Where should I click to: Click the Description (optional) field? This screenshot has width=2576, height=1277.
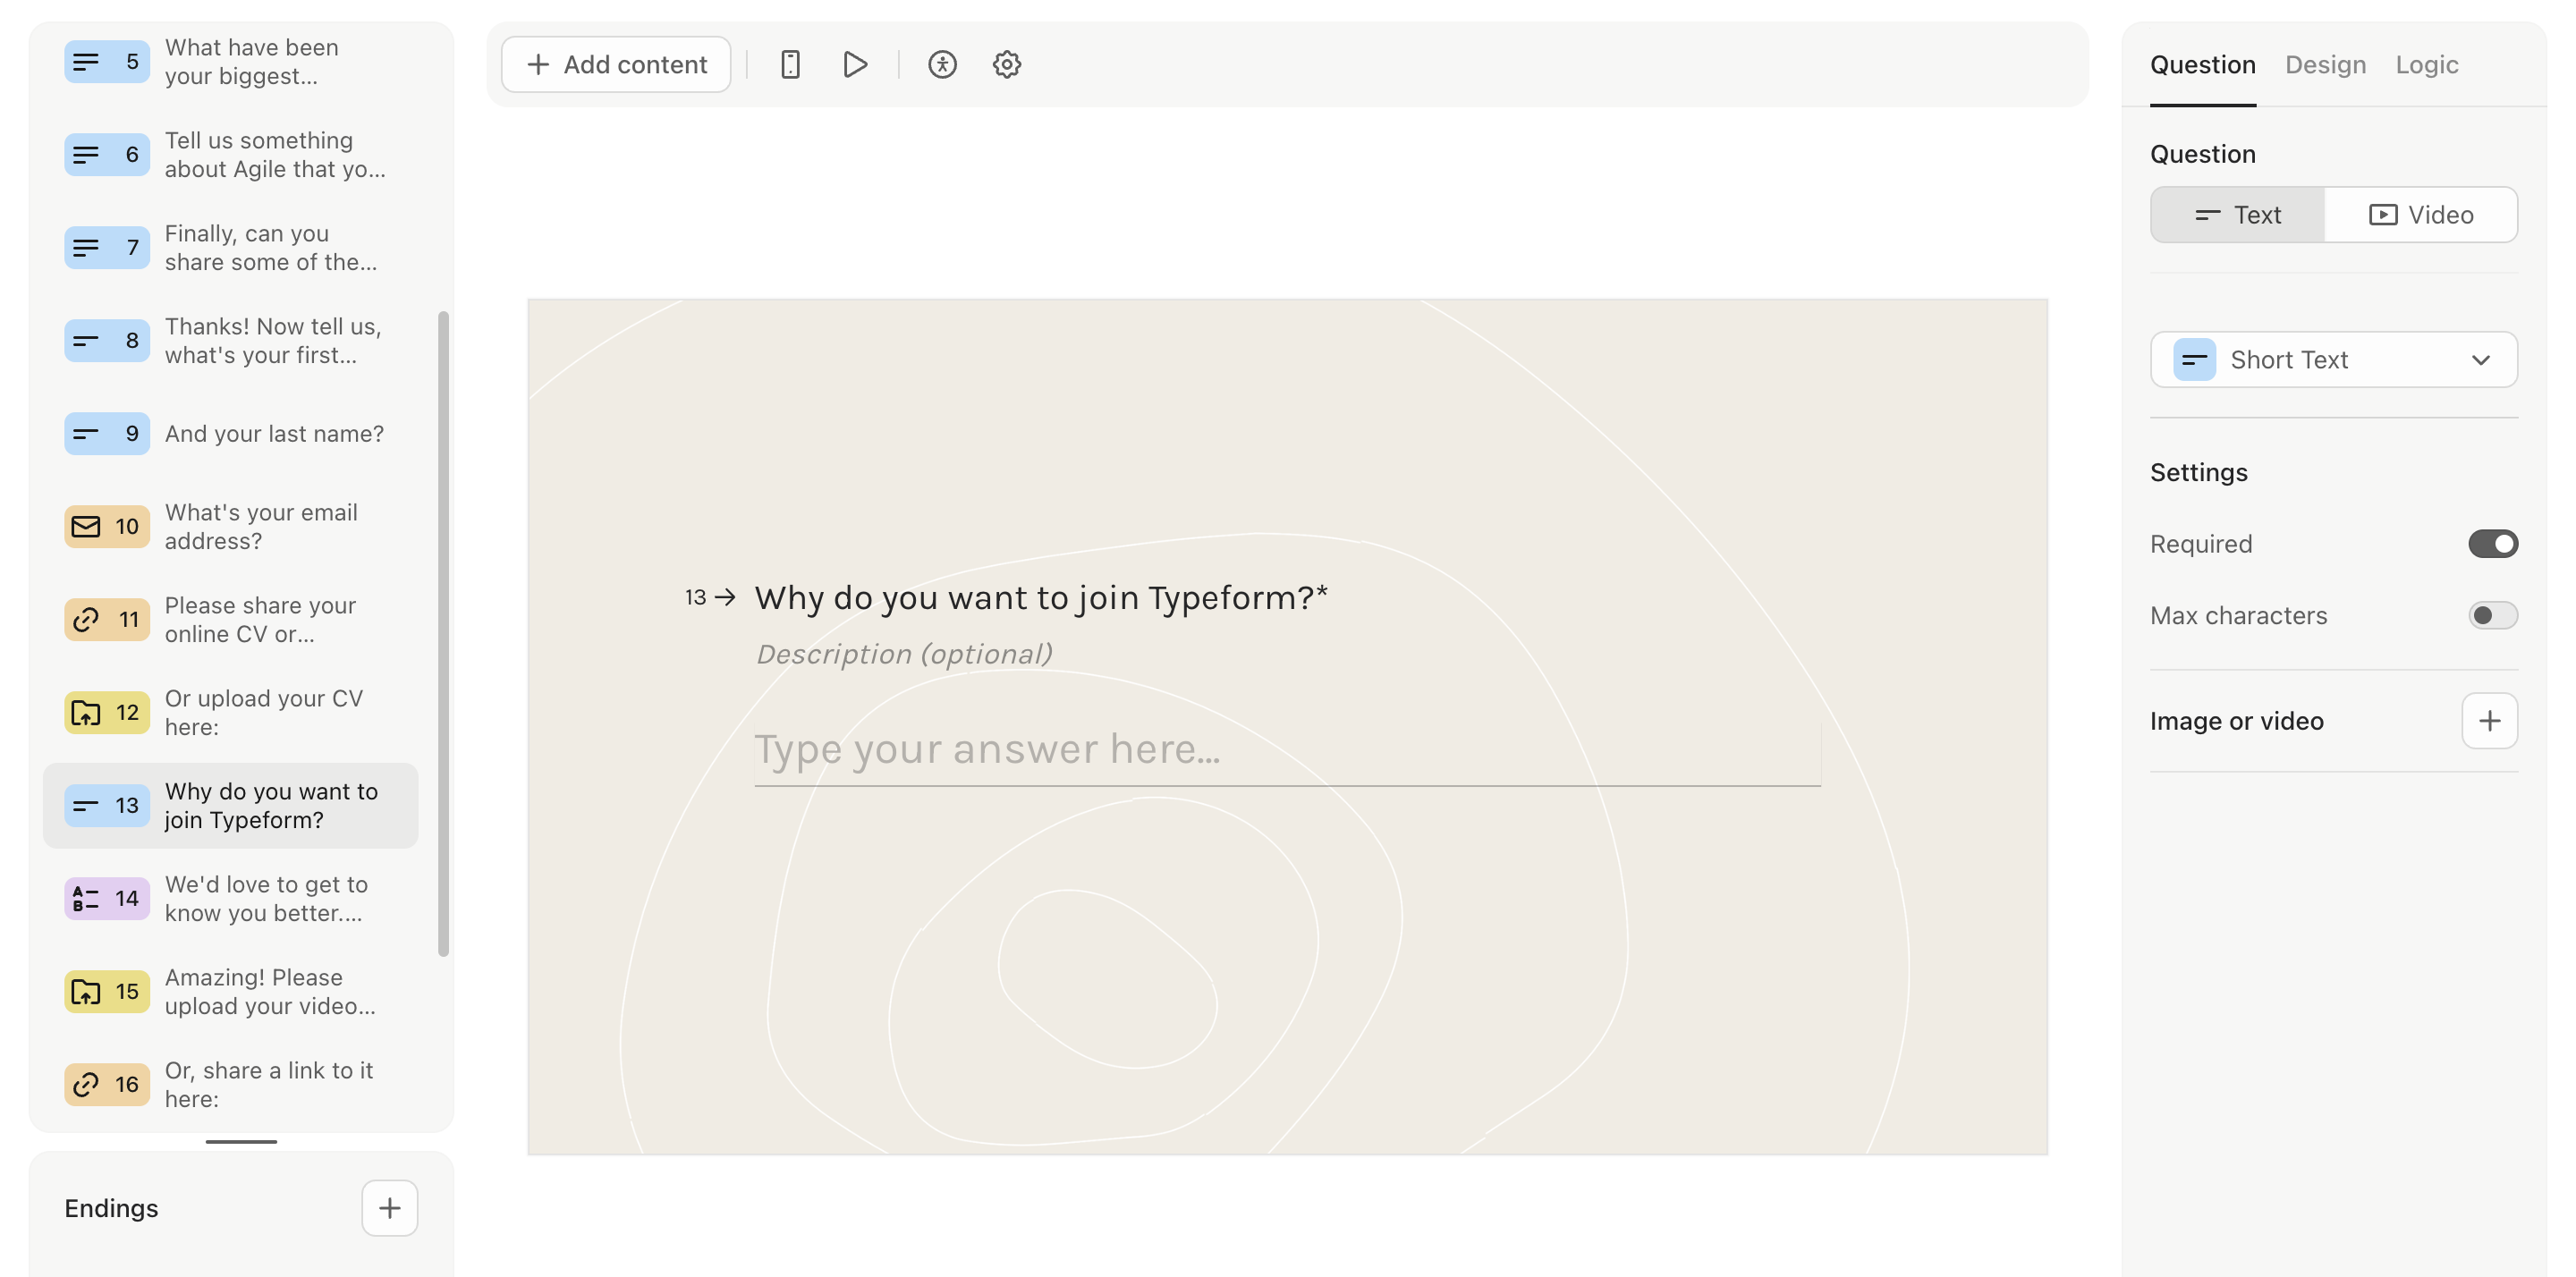pyautogui.click(x=904, y=654)
